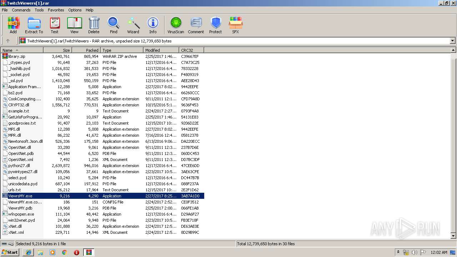Open the File menu

5,10
